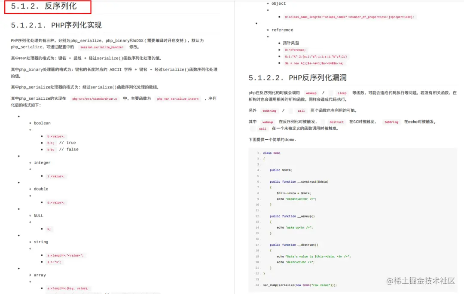Click "toString" in the line starting 另外
Image resolution: width=464 pixels, height=294 pixels.
click(x=269, y=111)
